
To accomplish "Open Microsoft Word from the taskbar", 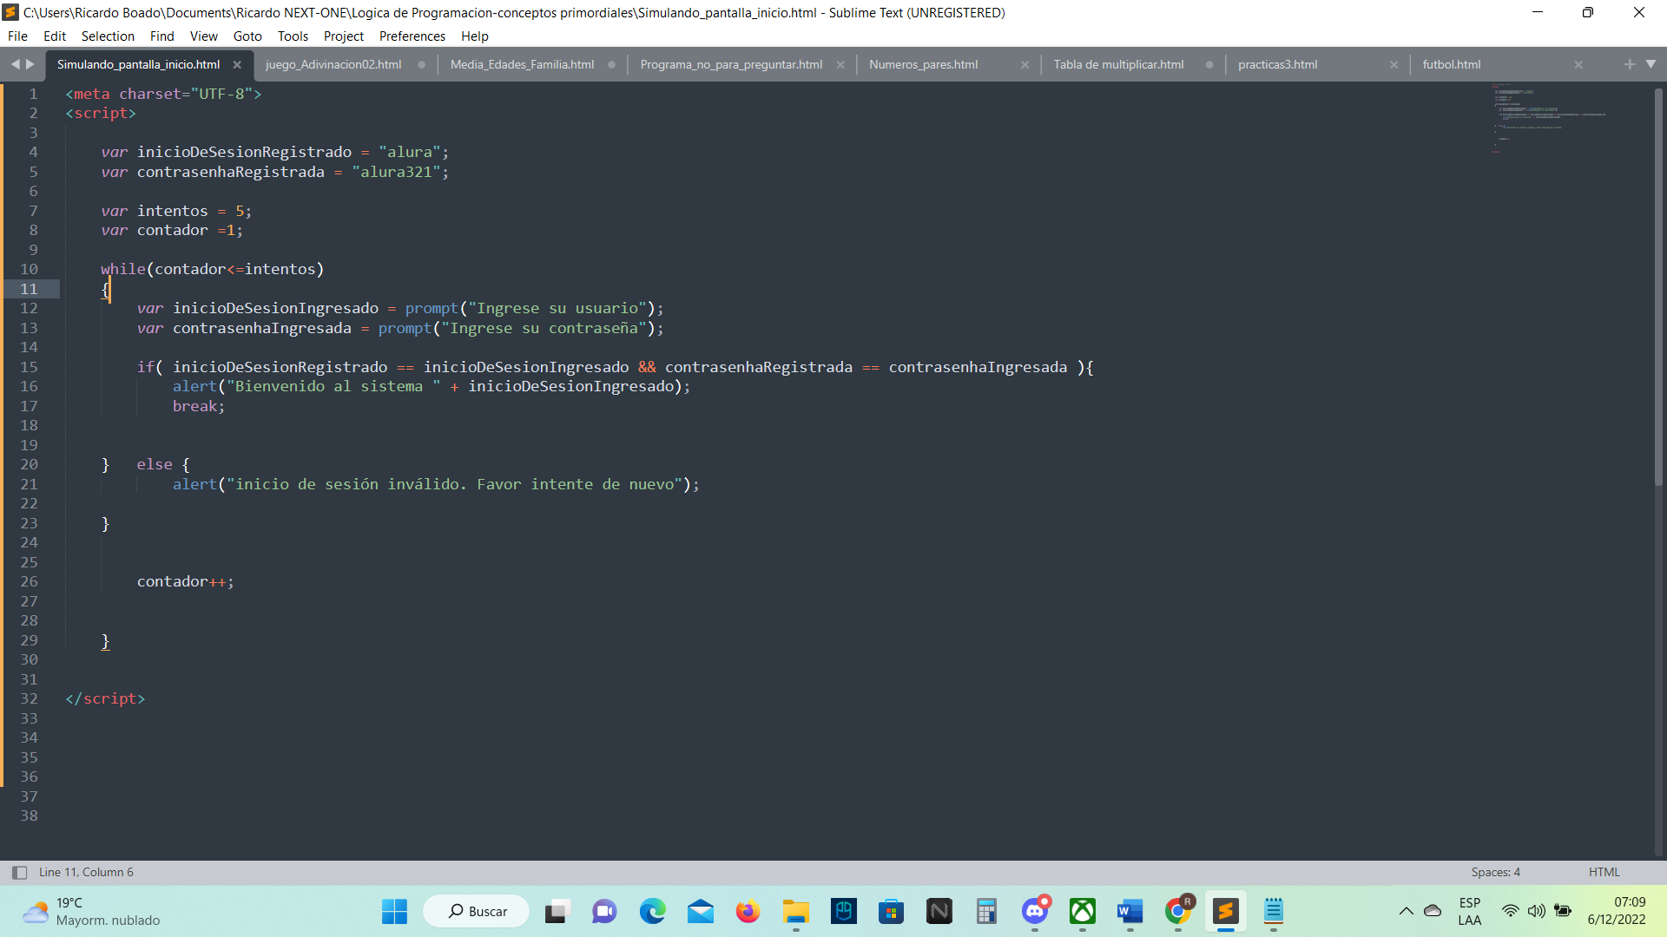I will coord(1130,911).
